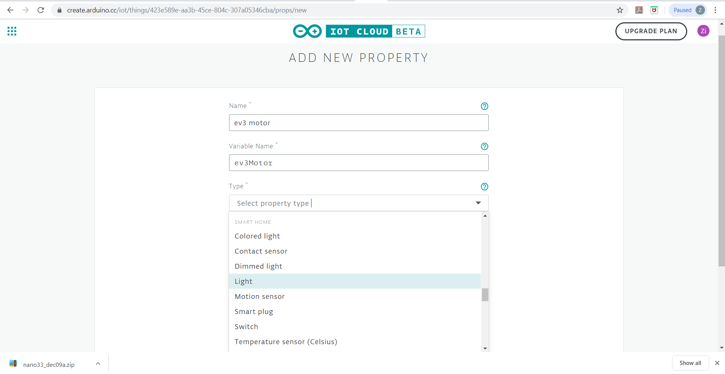Choose Dimmed light type

(355, 266)
